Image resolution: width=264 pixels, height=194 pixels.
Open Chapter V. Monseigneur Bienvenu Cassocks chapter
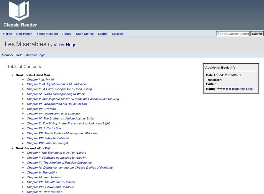click(73, 99)
